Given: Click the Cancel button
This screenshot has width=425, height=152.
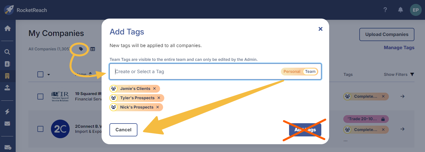Looking at the screenshot, I should (123, 130).
